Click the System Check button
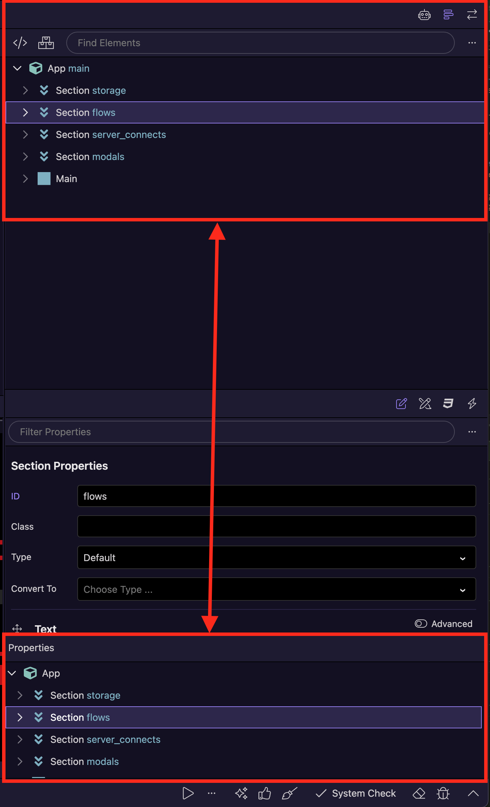The height and width of the screenshot is (807, 490). click(356, 794)
